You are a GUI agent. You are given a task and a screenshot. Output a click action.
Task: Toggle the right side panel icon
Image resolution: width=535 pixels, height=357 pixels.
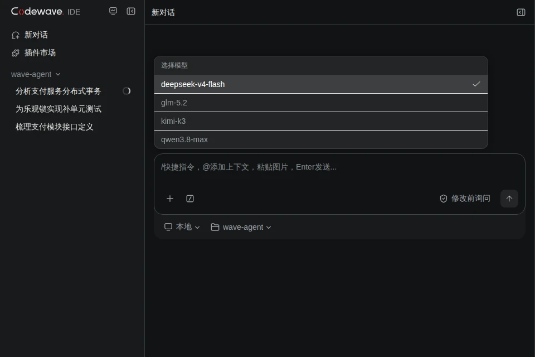tap(521, 12)
